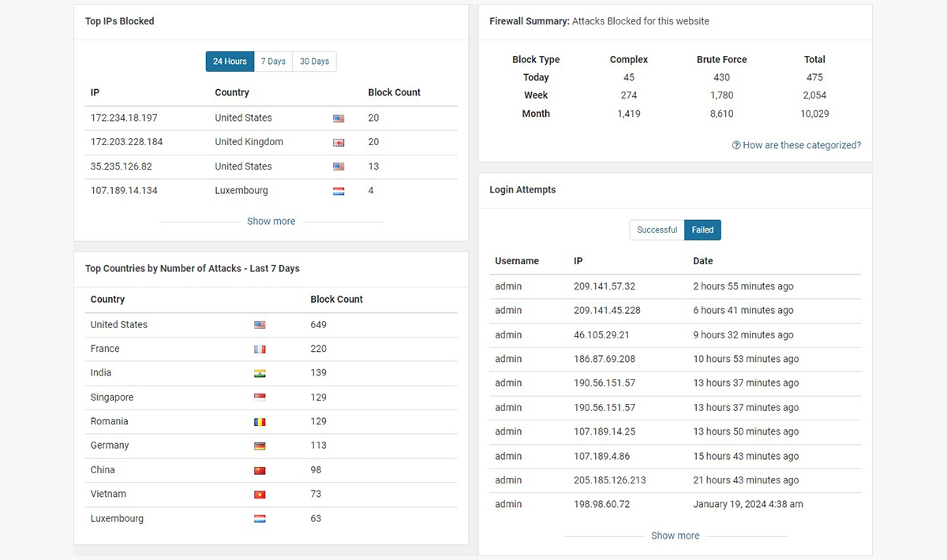Click the Vietnam block count 73
The width and height of the screenshot is (947, 560).
[317, 494]
